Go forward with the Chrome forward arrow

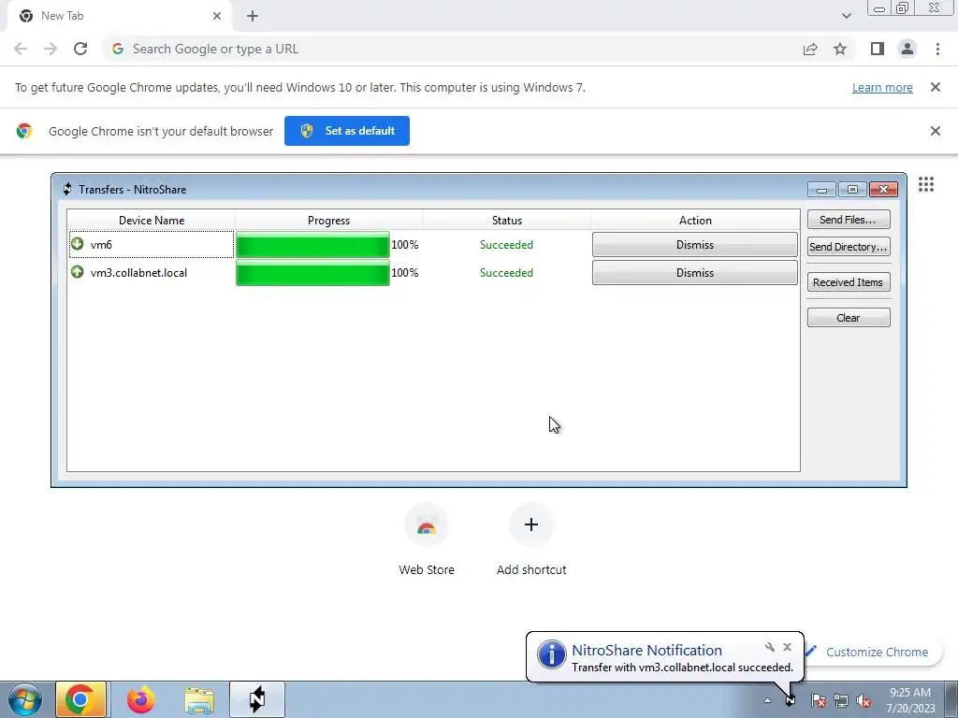tap(51, 49)
